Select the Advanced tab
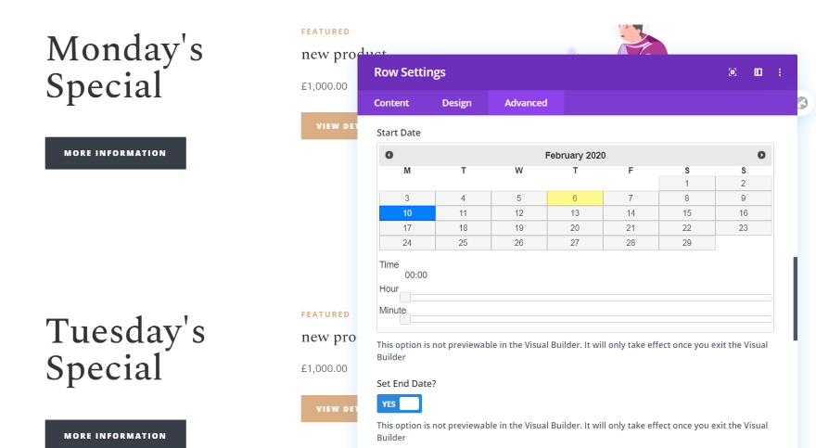816x448 pixels. click(x=526, y=103)
